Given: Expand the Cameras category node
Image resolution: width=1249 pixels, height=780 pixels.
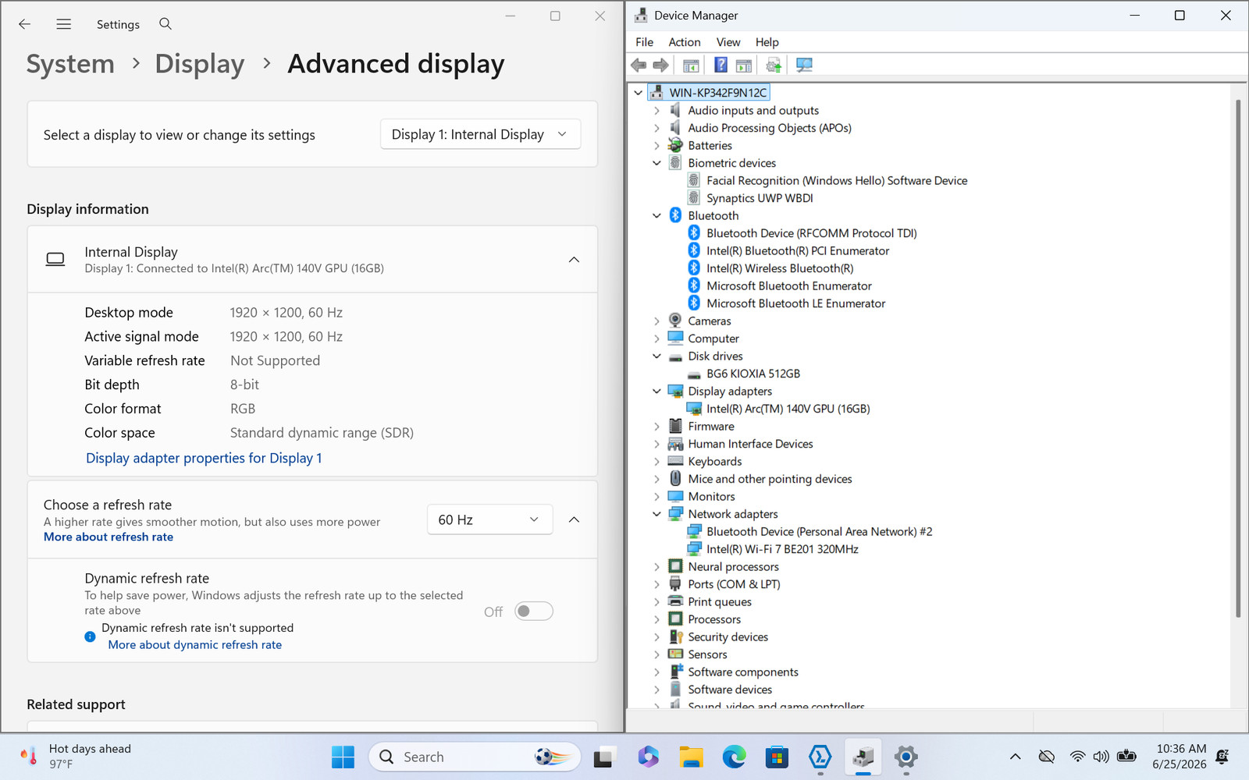Looking at the screenshot, I should 657,321.
